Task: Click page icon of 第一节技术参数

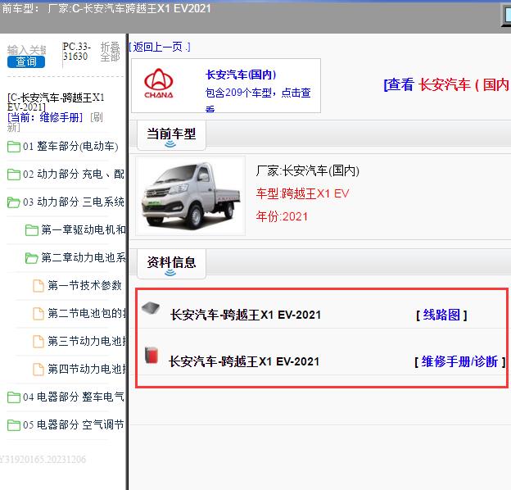Action: (x=38, y=286)
